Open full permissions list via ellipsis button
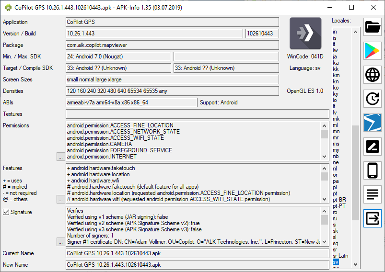Image resolution: width=385 pixels, height=272 pixels. point(60,157)
